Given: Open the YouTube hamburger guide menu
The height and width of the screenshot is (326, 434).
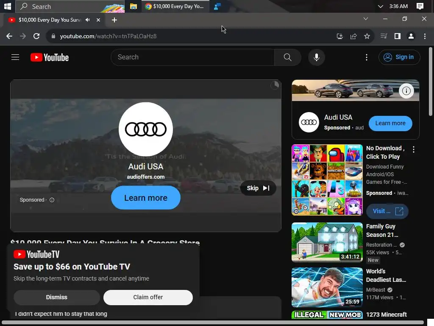Looking at the screenshot, I should (x=15, y=57).
